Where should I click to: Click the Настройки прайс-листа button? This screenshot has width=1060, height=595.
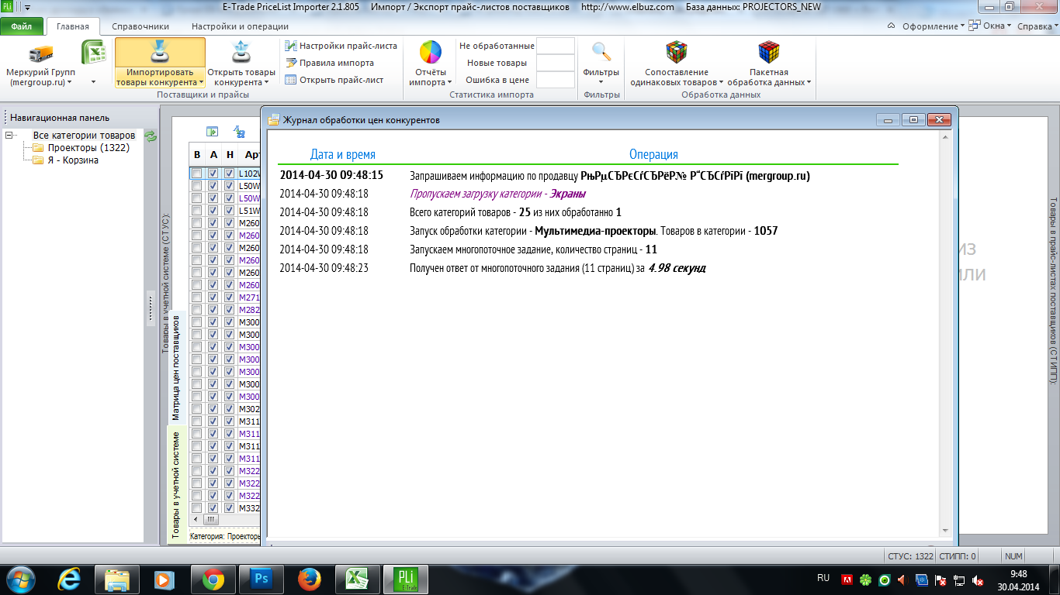[341, 46]
